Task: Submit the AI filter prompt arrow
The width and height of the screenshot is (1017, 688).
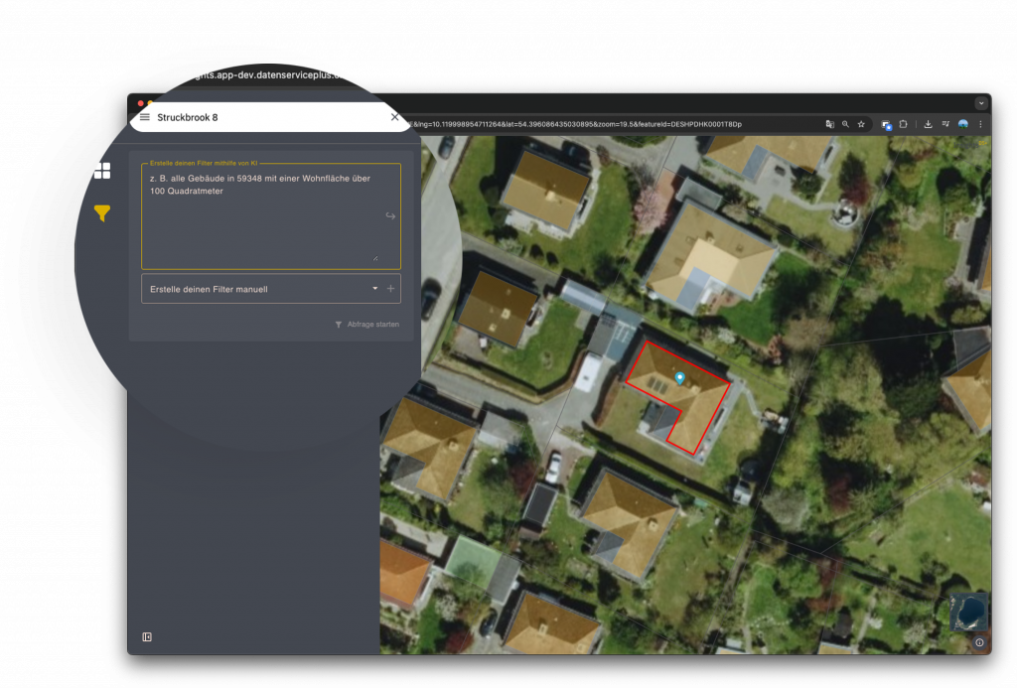Action: (390, 216)
